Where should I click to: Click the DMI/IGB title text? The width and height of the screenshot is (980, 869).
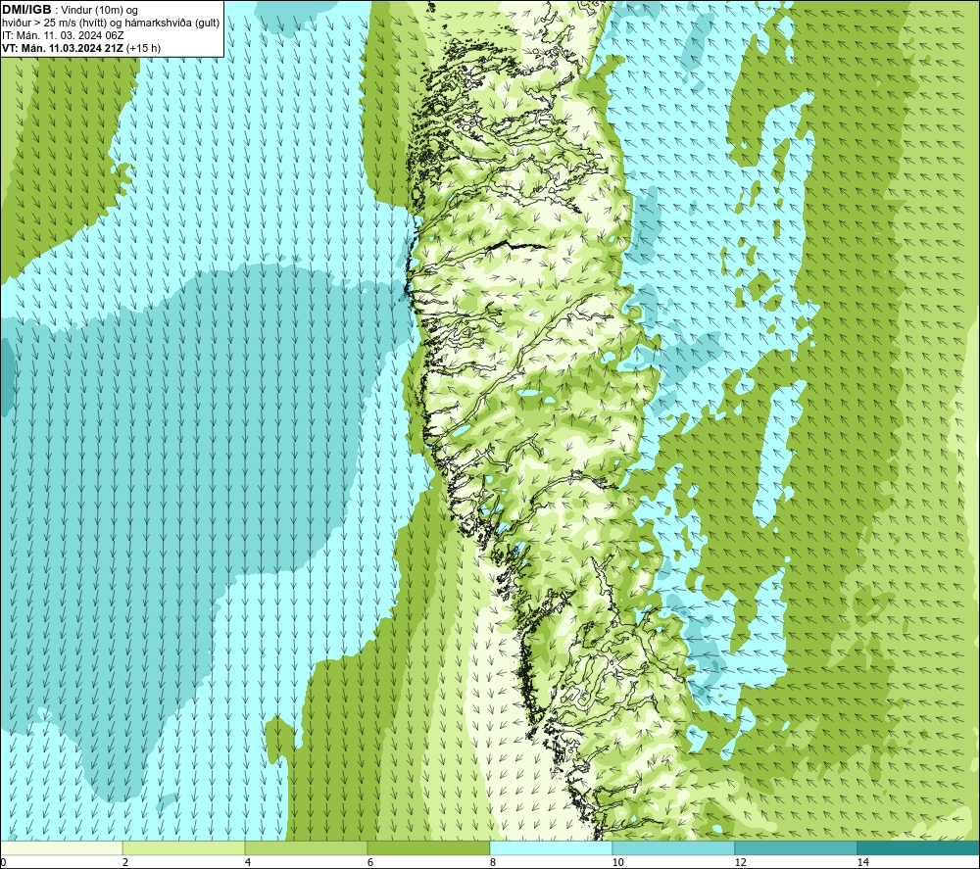(x=26, y=10)
